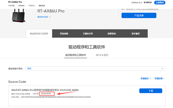This screenshot has height=108, width=173.
Task: Open the 规格参数 specifications tab
Action: pyautogui.click(x=21, y=5)
